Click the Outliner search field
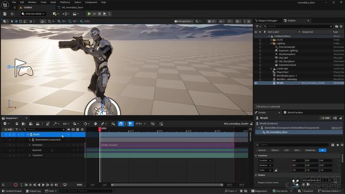345x194 pixels. tap(298, 26)
